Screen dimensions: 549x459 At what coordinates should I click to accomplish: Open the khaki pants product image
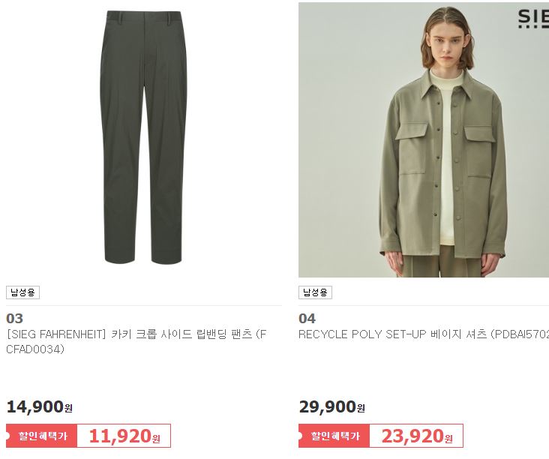pos(143,137)
